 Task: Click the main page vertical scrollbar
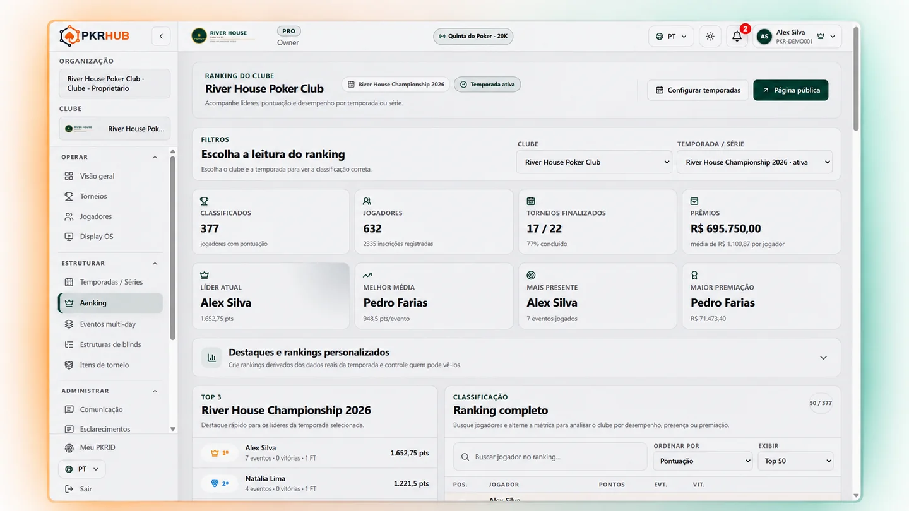point(855,78)
